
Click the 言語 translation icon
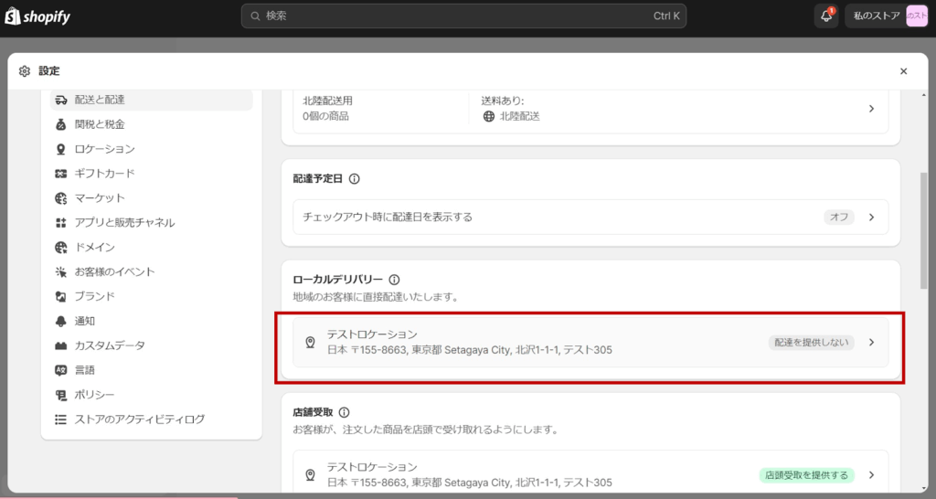pyautogui.click(x=61, y=370)
